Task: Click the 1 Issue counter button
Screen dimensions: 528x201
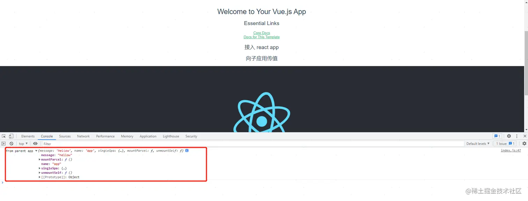Action: click(x=506, y=144)
